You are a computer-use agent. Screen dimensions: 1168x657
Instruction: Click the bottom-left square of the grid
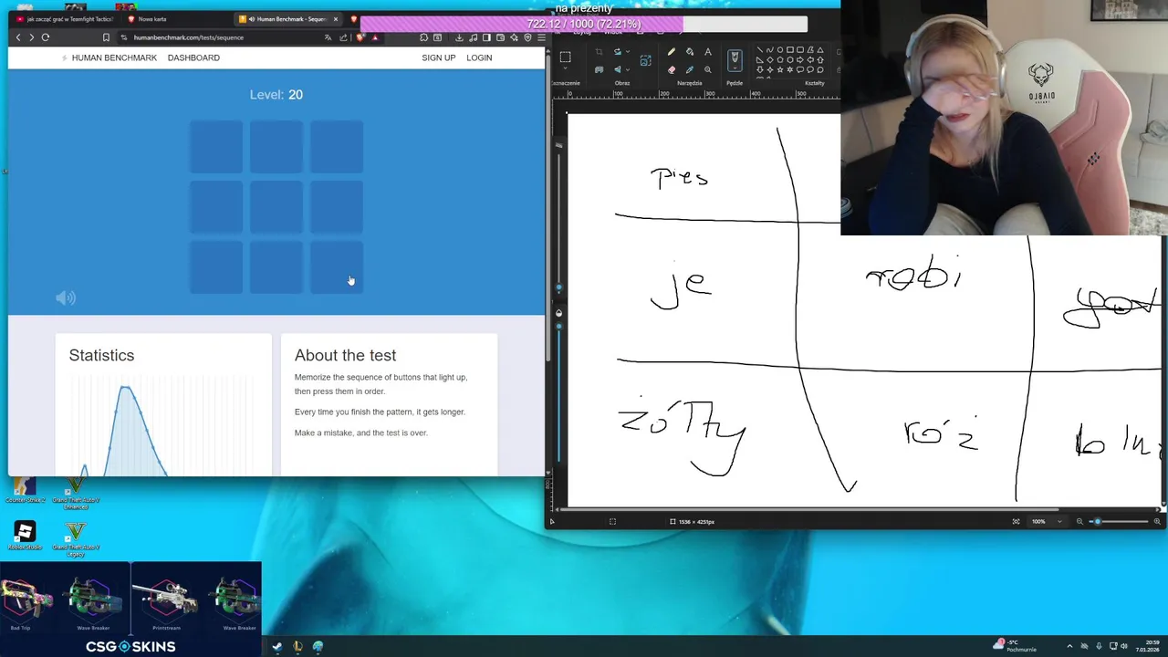point(216,267)
